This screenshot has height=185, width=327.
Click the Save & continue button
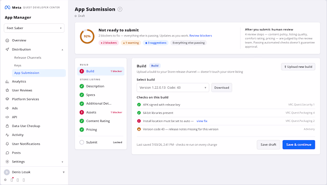point(299,144)
